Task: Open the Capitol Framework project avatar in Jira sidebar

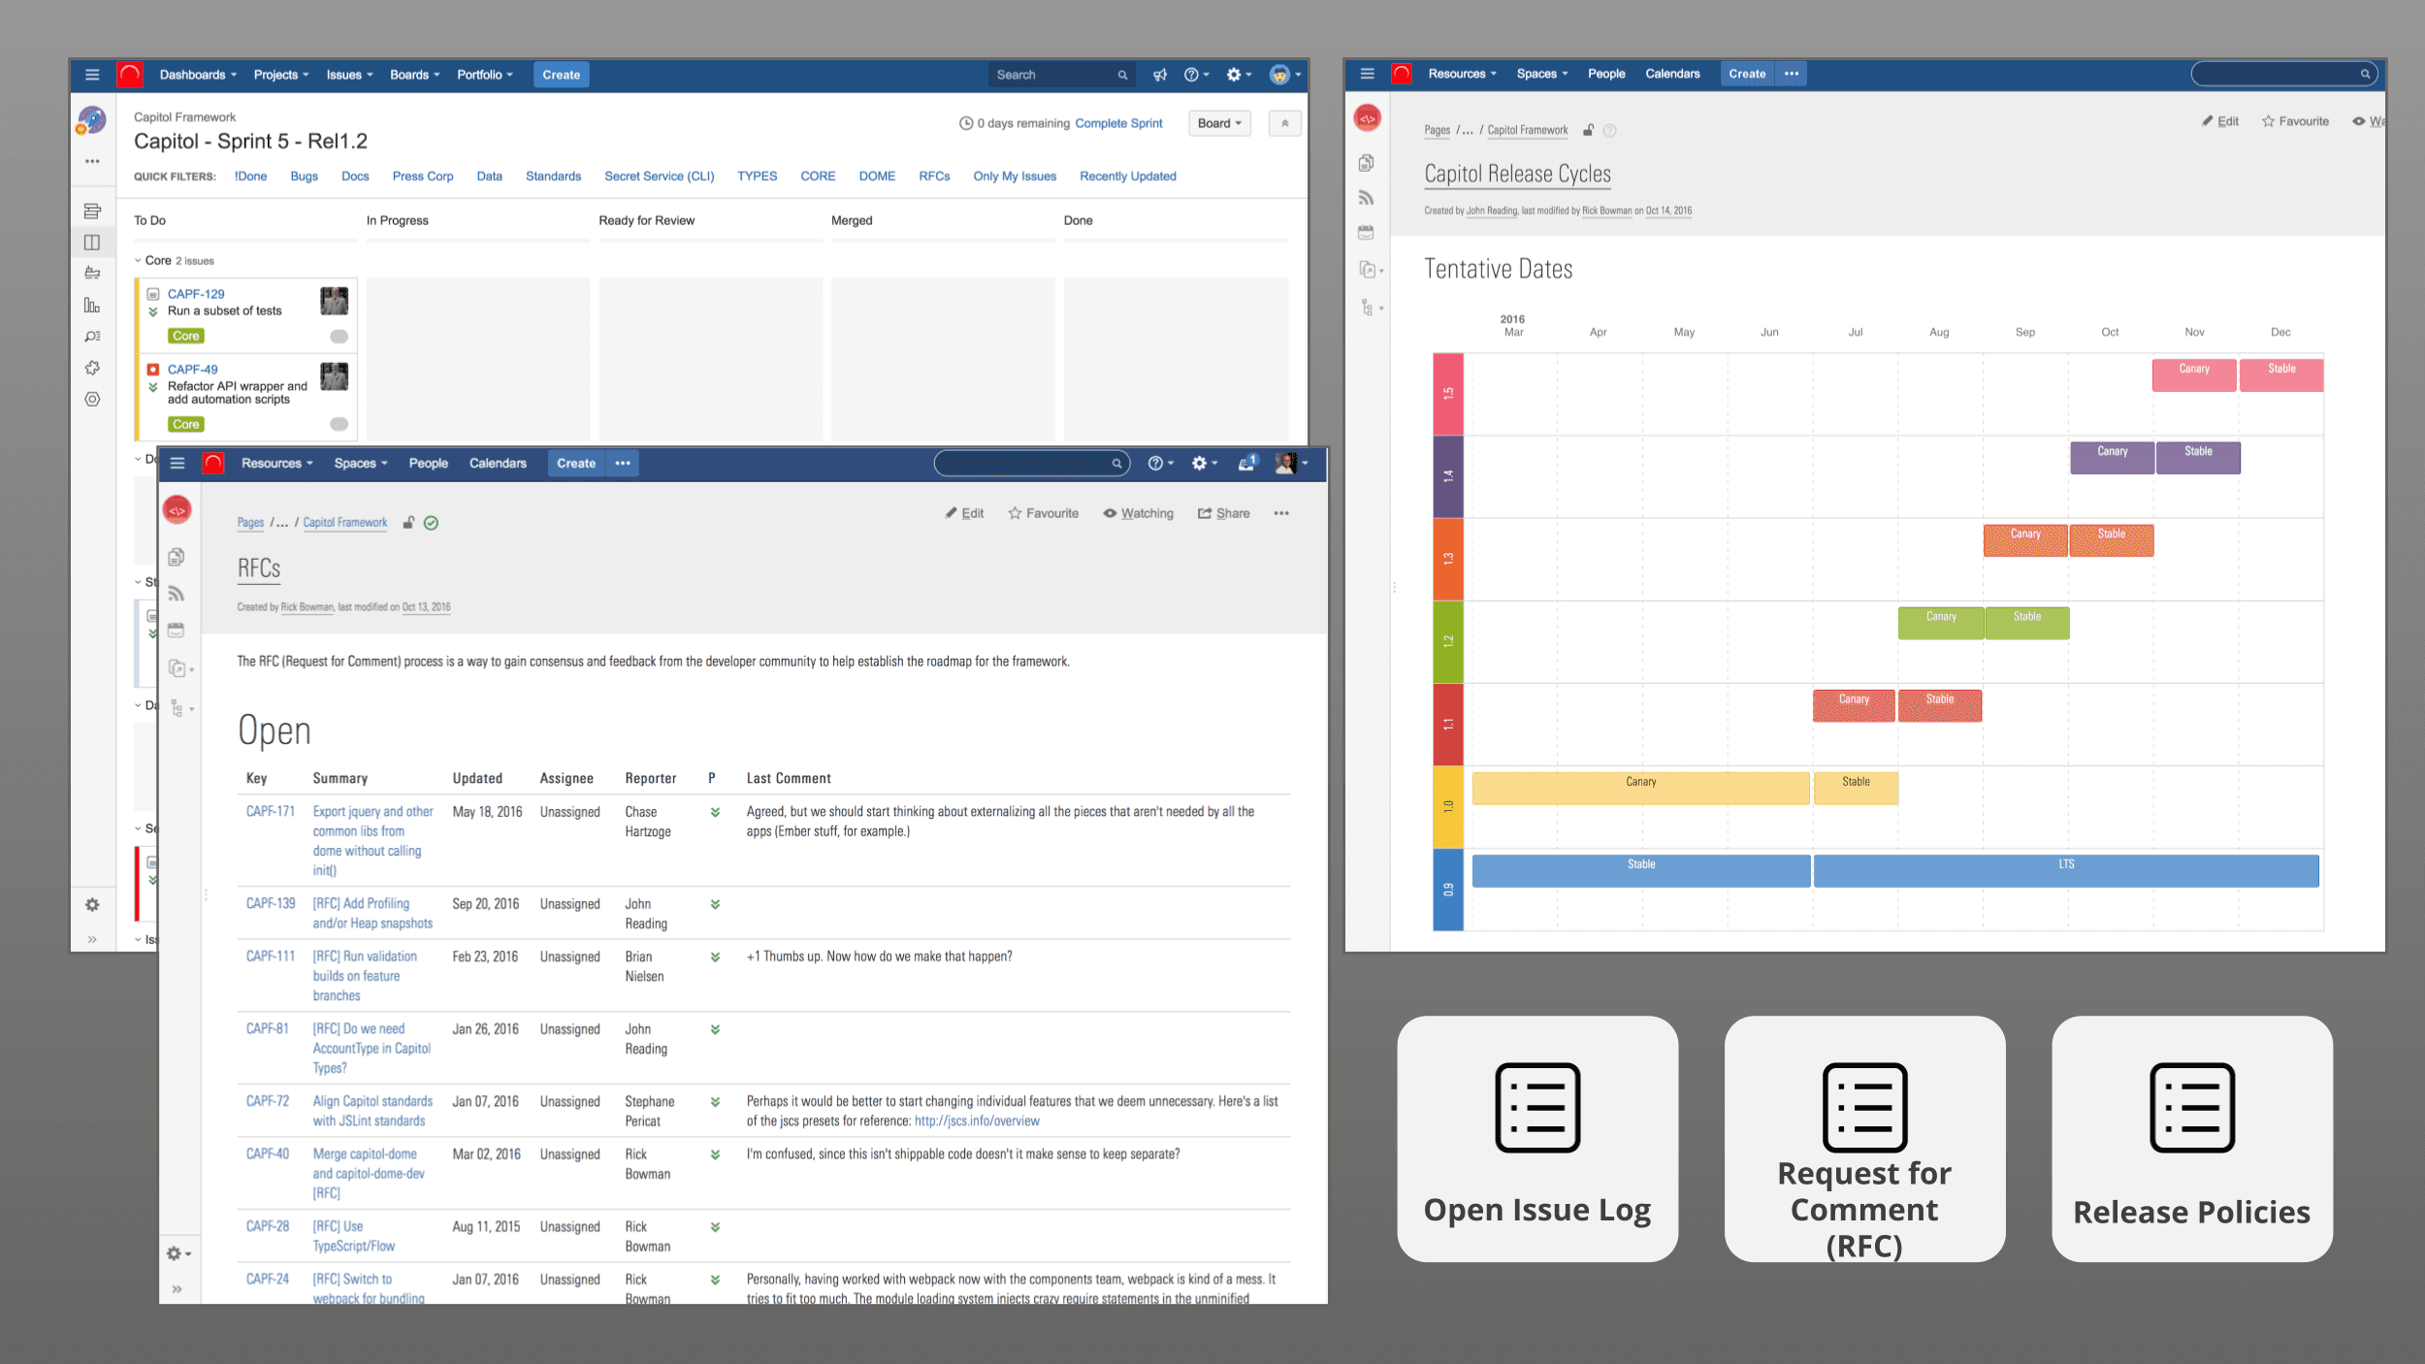Action: pyautogui.click(x=92, y=120)
